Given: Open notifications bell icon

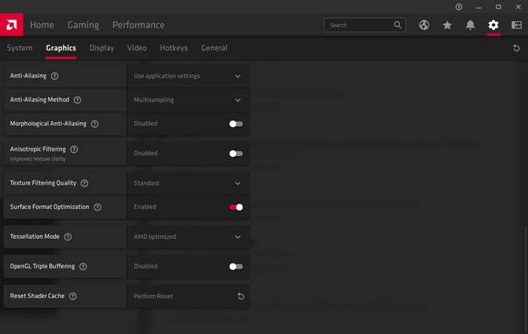Looking at the screenshot, I should coord(470,25).
